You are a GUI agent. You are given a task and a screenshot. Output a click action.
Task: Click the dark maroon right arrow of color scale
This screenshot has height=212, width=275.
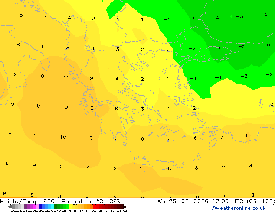click(x=124, y=206)
